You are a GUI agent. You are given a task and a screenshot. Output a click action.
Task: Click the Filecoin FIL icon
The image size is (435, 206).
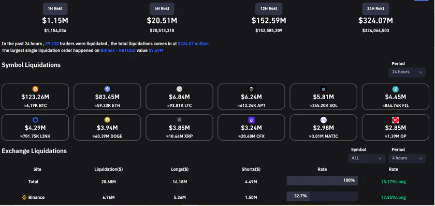[395, 89]
